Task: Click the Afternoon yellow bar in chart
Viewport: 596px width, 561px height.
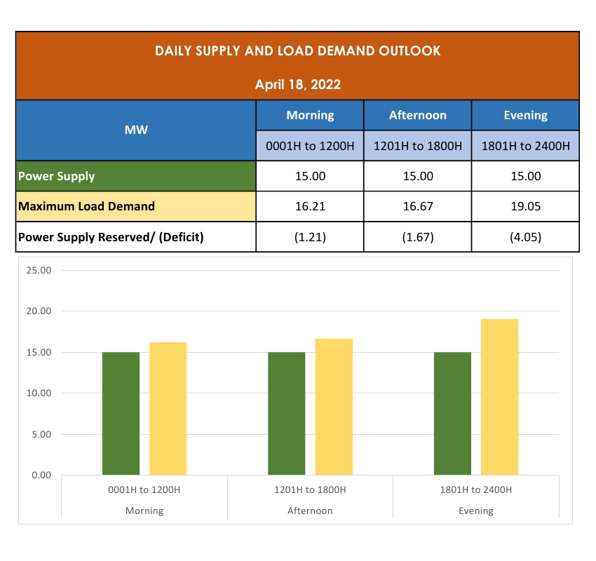Action: pyautogui.click(x=334, y=407)
